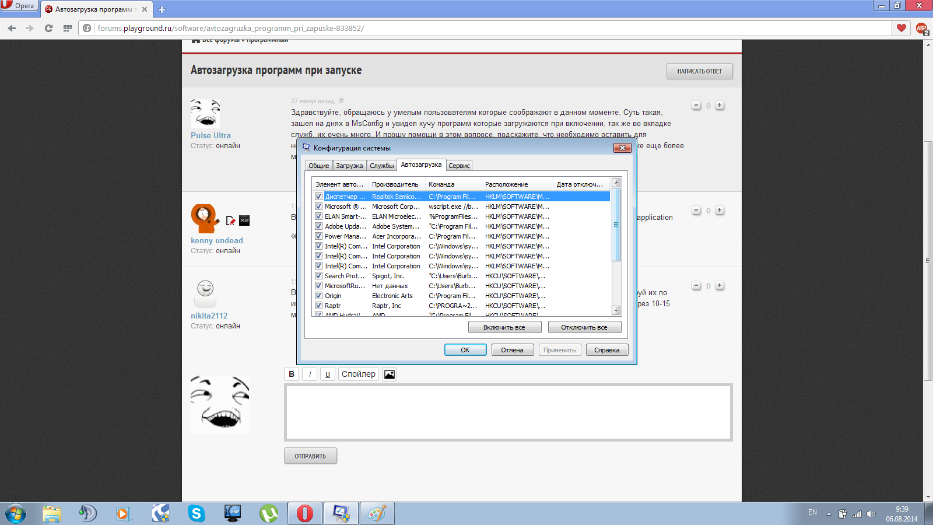Open Windows Explorer from taskbar
Image resolution: width=933 pixels, height=525 pixels.
[x=52, y=514]
